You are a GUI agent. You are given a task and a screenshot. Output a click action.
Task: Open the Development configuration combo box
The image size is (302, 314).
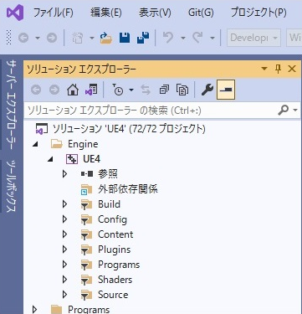[x=253, y=38]
